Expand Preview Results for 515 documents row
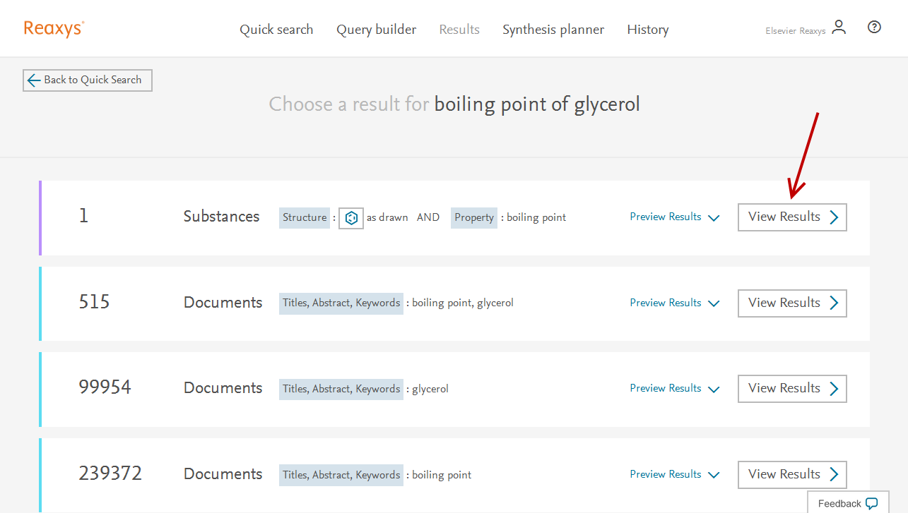This screenshot has width=908, height=513. click(x=674, y=303)
